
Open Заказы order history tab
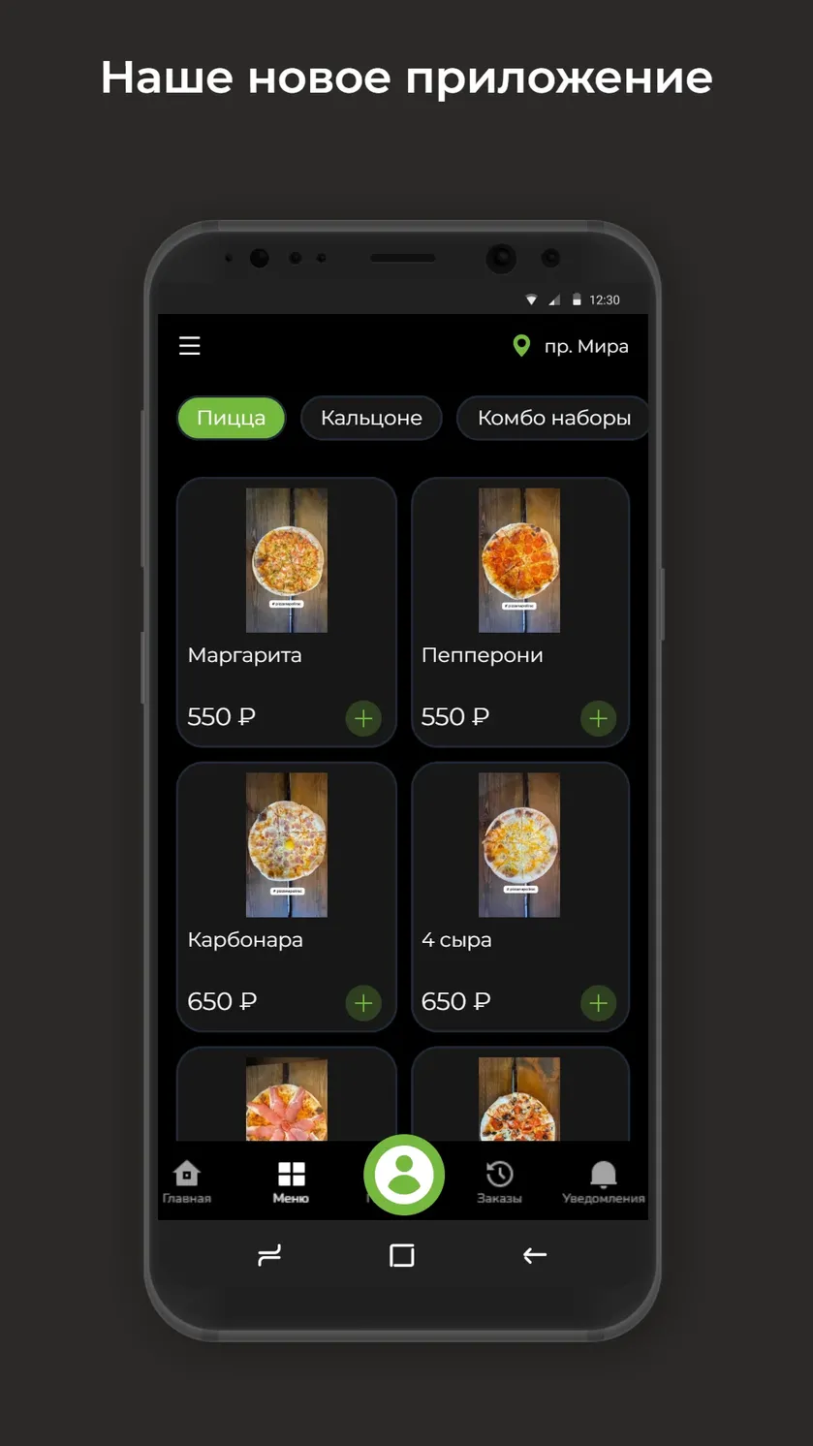click(x=499, y=1182)
